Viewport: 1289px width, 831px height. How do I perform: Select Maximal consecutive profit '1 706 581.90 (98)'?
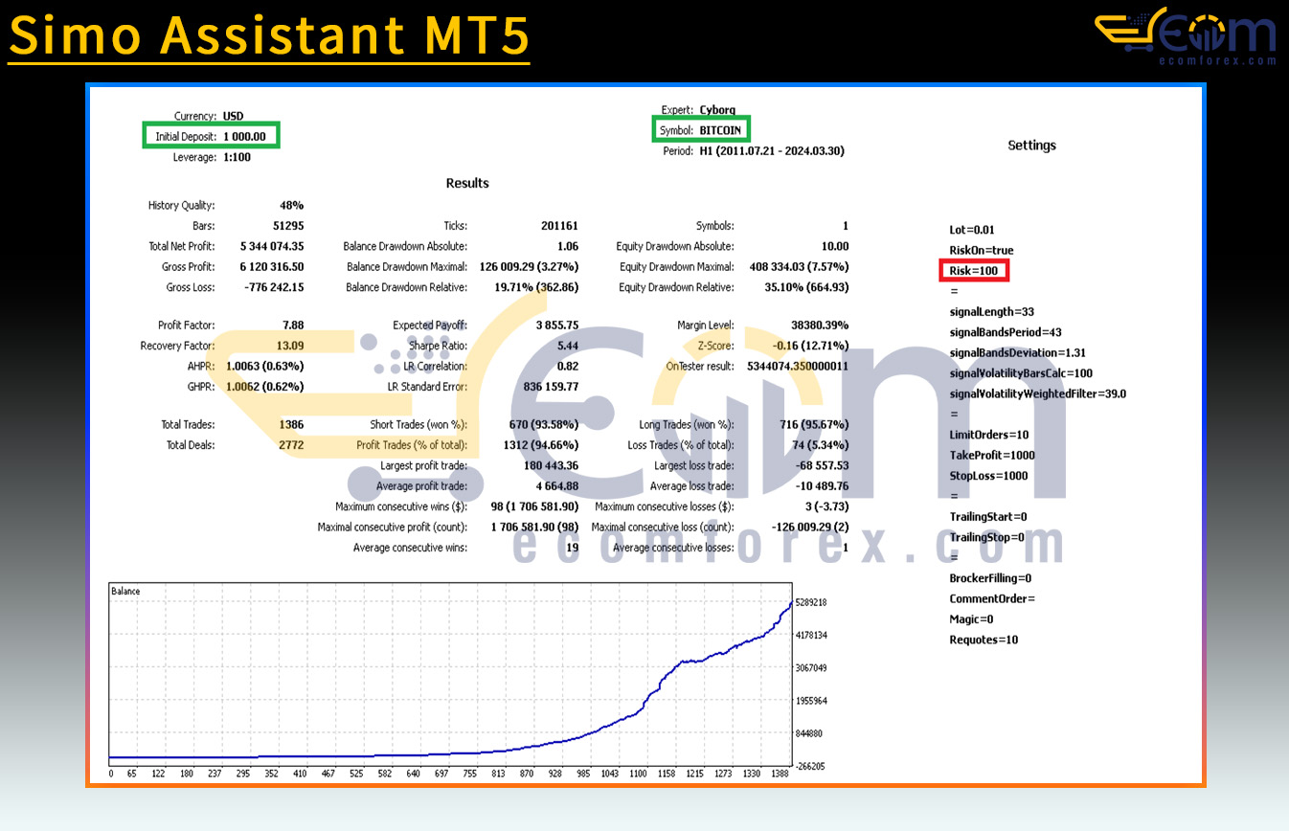(534, 528)
